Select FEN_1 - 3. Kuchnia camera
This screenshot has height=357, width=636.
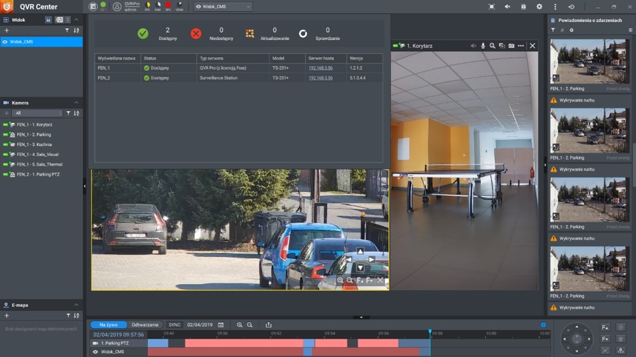click(x=34, y=145)
